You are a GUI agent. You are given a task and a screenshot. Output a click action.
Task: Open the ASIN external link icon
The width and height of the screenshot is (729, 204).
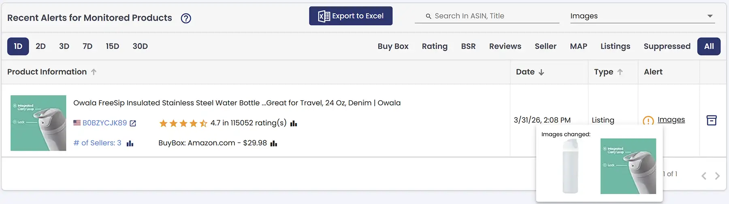(133, 123)
